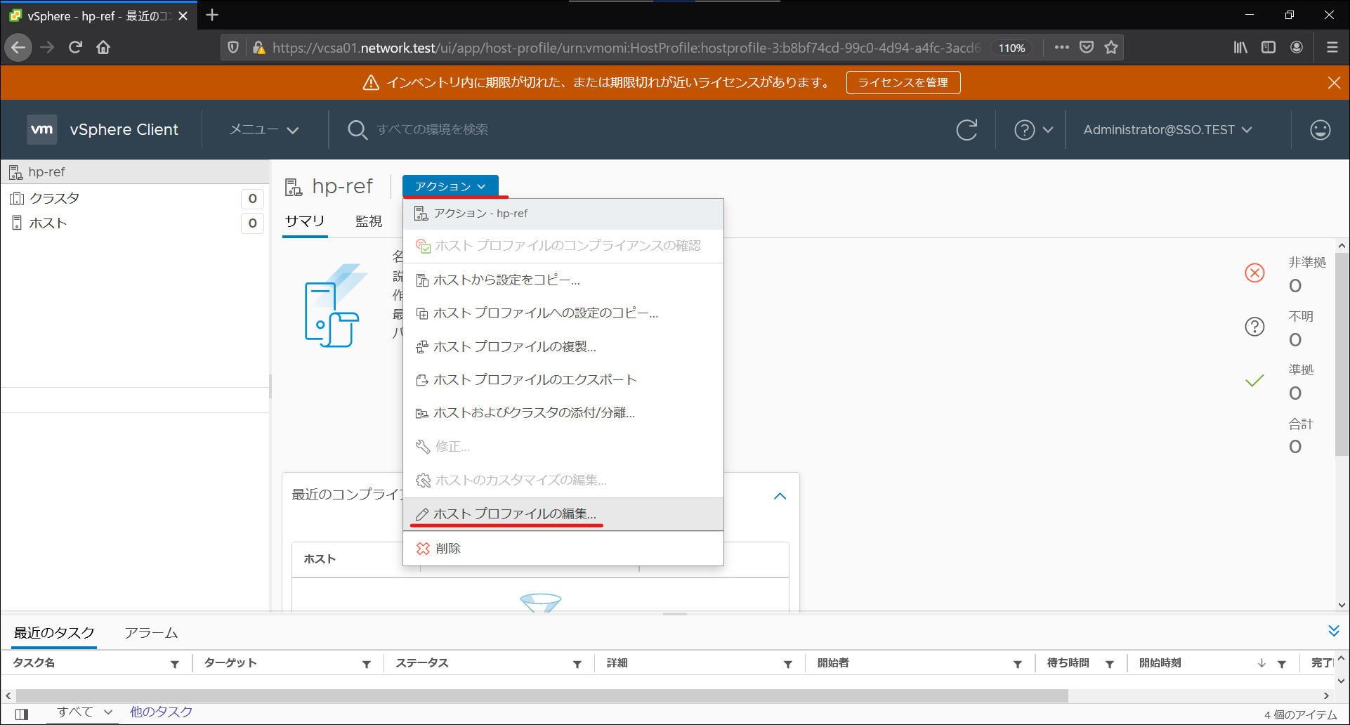Click the unknown status question icon

click(1254, 327)
